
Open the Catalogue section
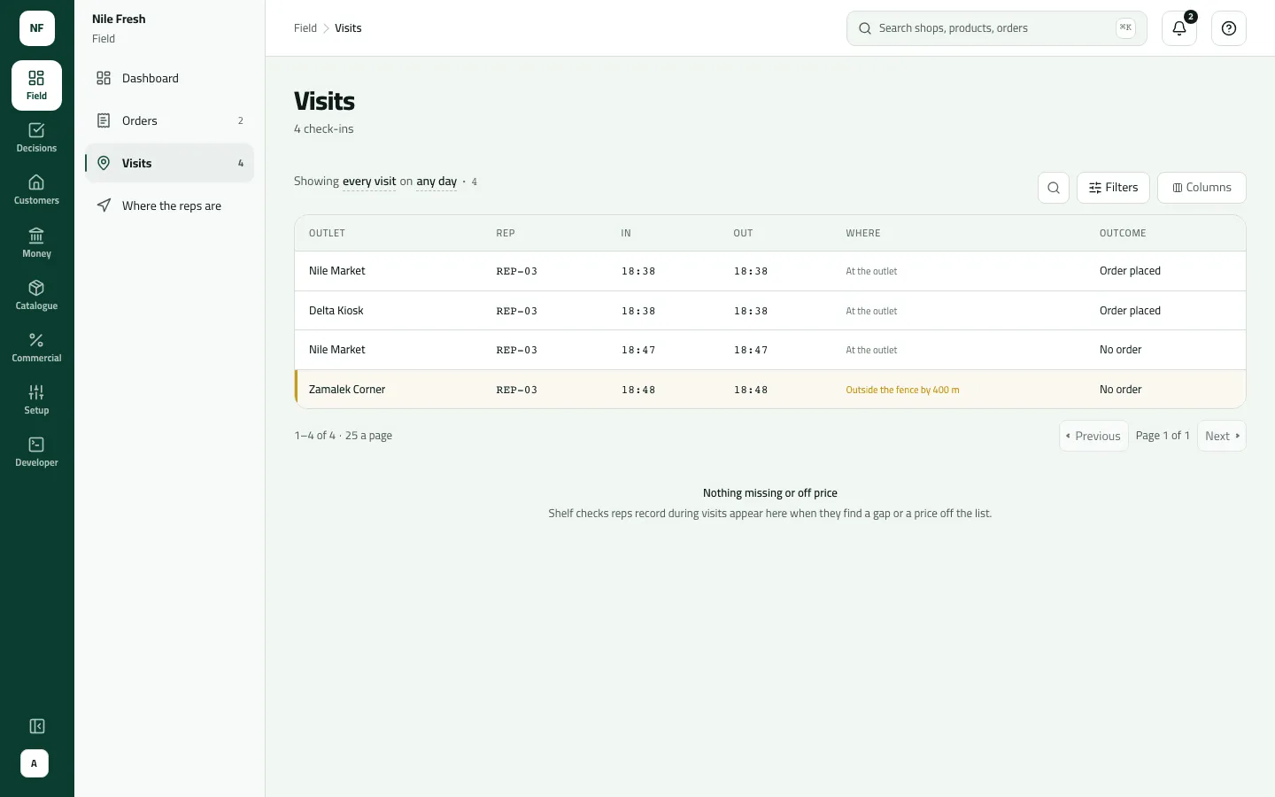(36, 295)
